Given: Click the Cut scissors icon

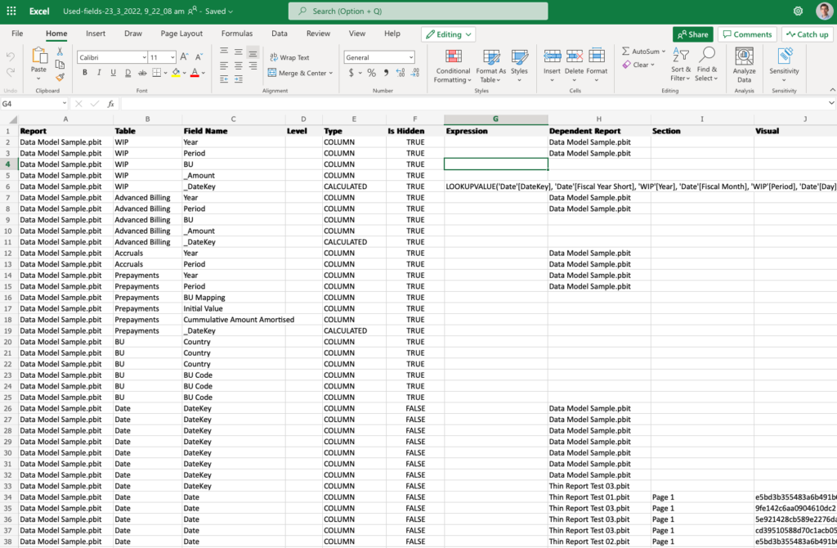Looking at the screenshot, I should [60, 52].
